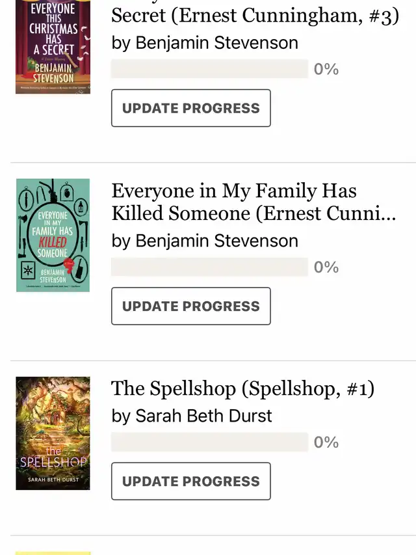Open the teal Everyone in My Family cover

pos(53,236)
